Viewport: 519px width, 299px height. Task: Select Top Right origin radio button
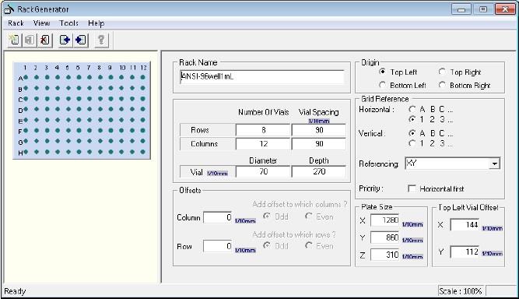tap(442, 72)
